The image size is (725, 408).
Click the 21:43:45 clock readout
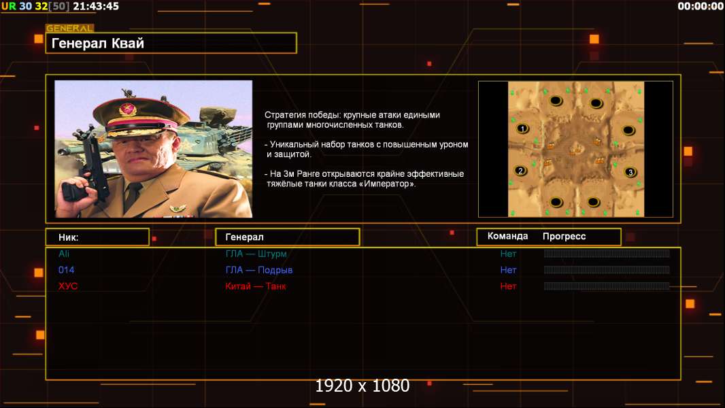click(96, 6)
